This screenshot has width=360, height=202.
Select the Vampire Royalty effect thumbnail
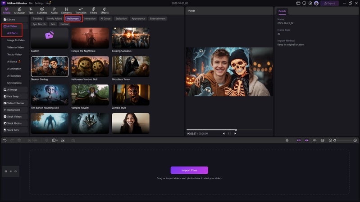click(90, 95)
